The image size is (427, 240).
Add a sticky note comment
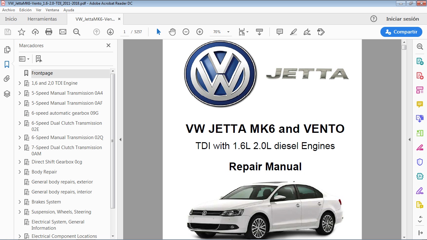click(x=279, y=32)
